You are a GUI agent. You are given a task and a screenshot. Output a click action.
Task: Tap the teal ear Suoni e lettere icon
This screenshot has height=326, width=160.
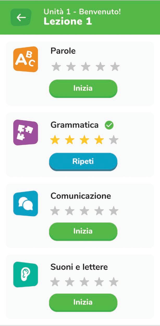click(x=26, y=274)
